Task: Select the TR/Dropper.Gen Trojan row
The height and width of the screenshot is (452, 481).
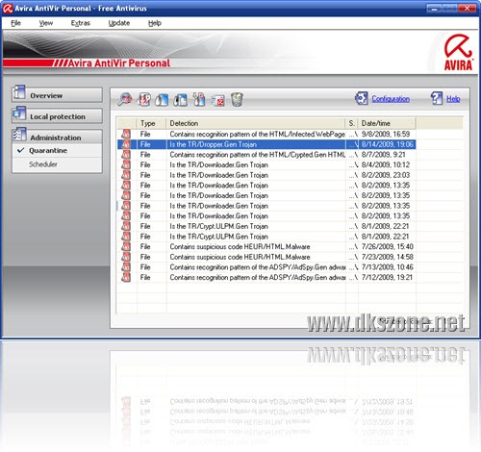Action: pos(266,144)
